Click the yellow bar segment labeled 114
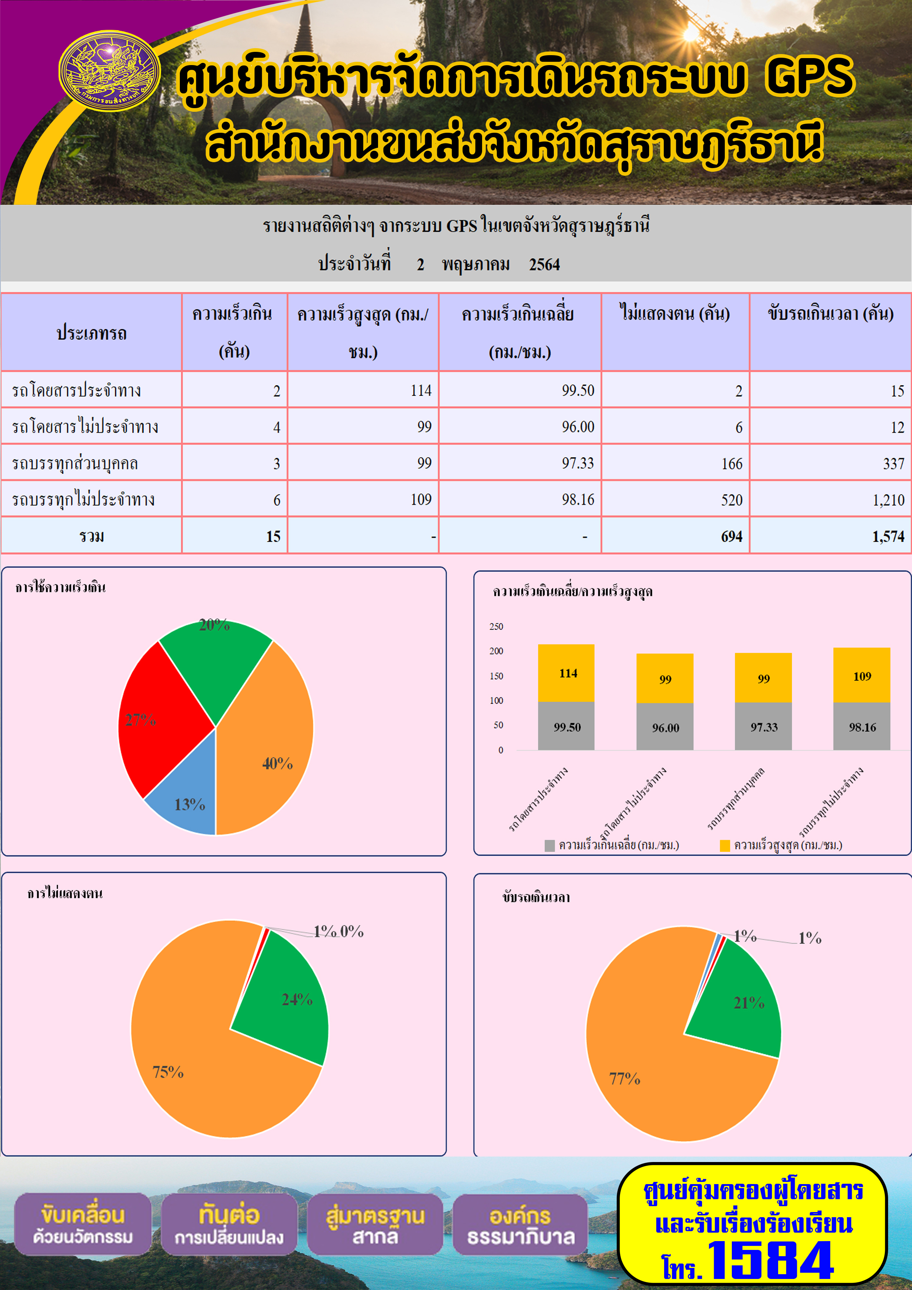This screenshot has height=1290, width=912. click(x=566, y=673)
